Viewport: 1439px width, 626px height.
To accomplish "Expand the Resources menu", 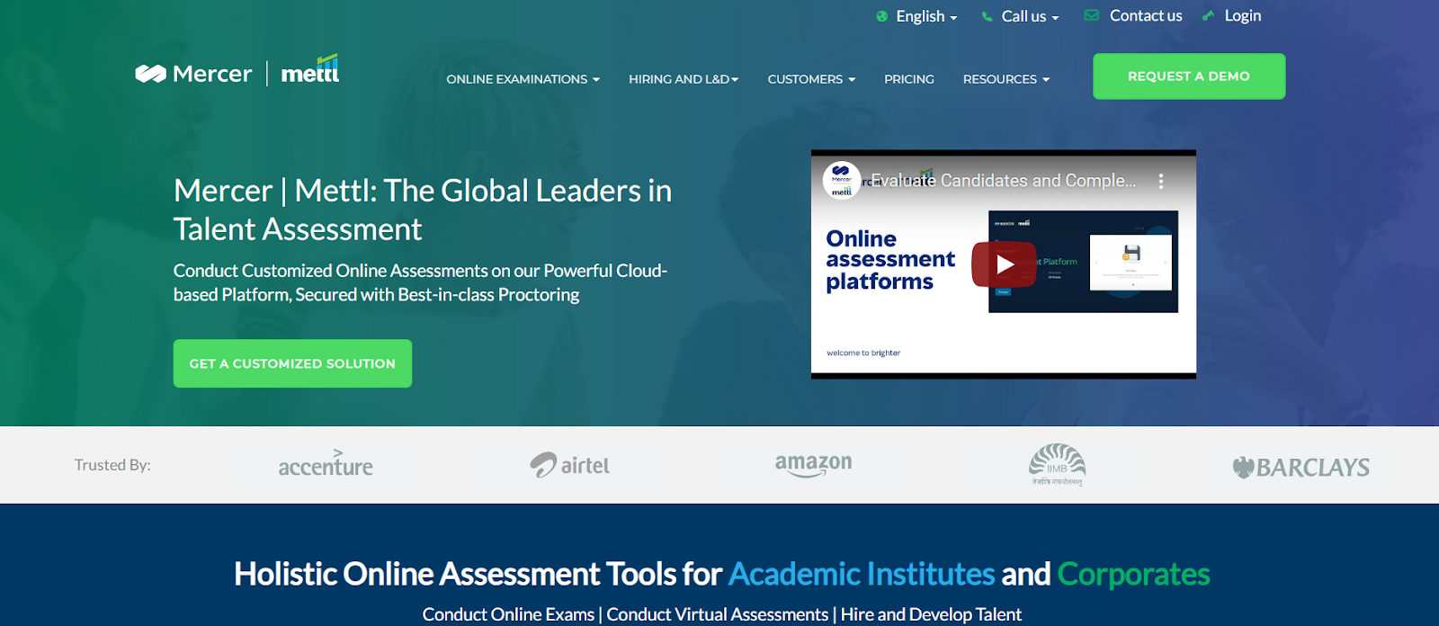I will [x=1006, y=79].
